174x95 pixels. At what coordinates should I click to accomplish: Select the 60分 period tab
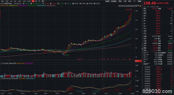(29, 1)
